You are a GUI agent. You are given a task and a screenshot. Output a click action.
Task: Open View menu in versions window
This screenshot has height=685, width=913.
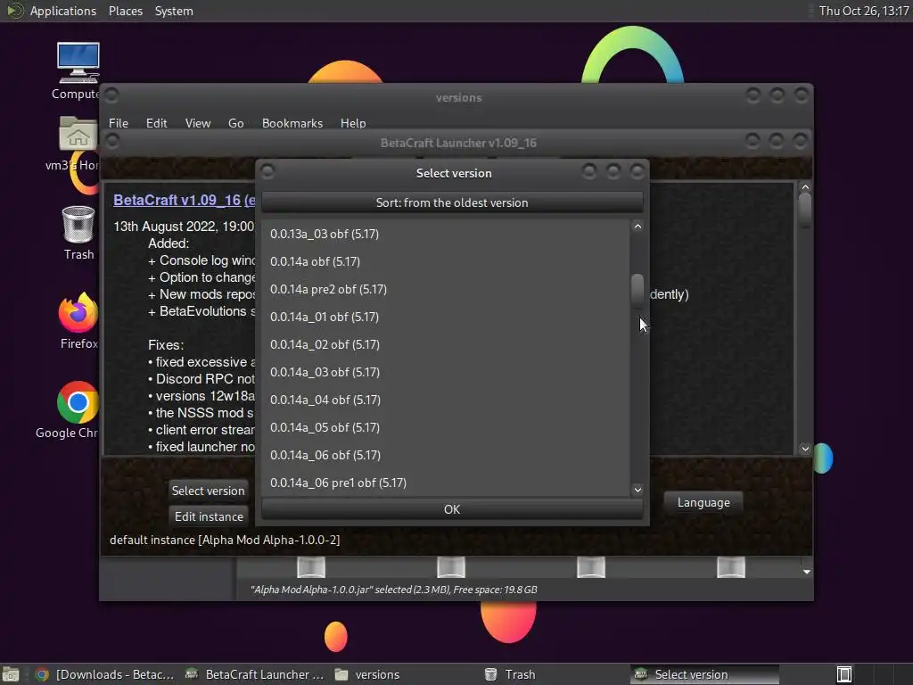tap(197, 123)
